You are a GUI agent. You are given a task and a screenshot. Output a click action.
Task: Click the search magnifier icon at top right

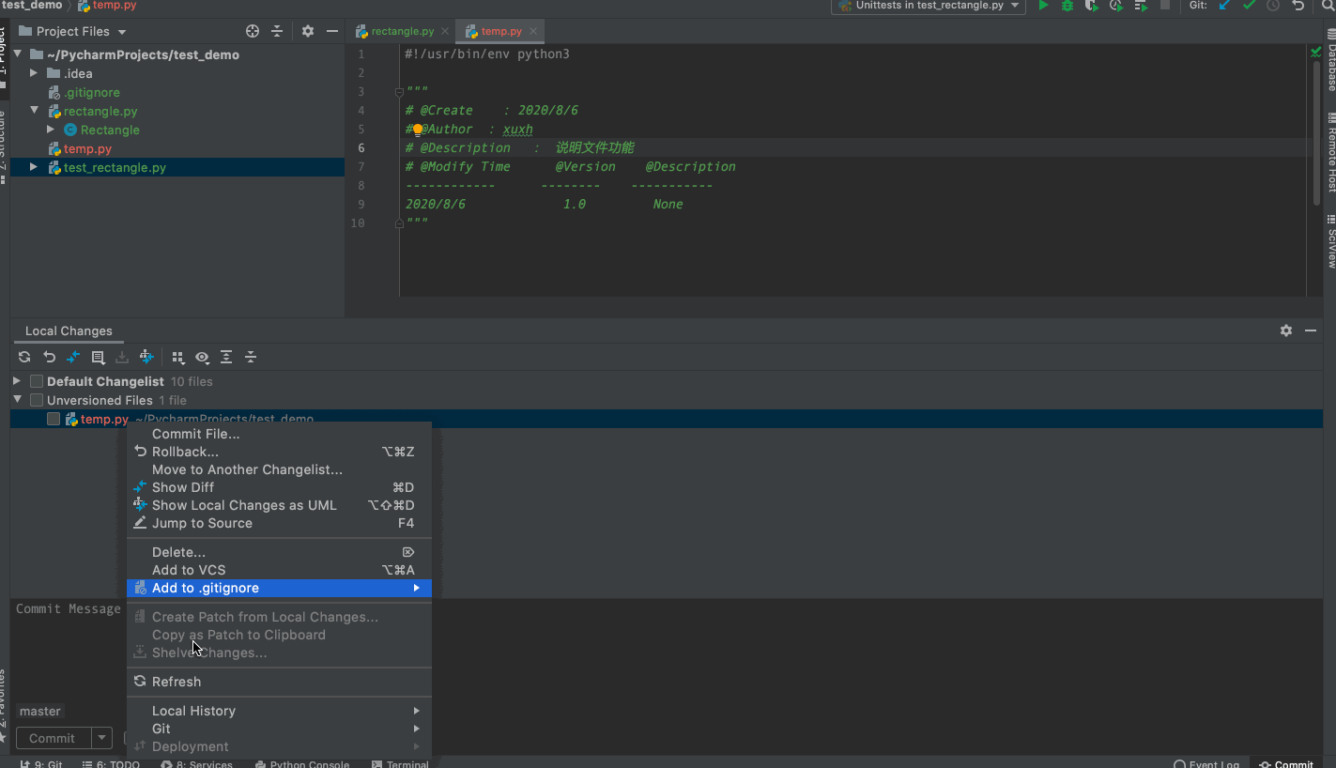pos(1328,6)
